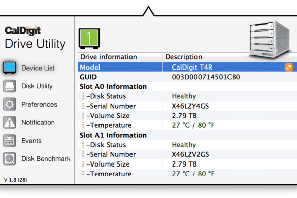This screenshot has height=198, width=297.
Task: Select the green device number 1 icon
Action: [89, 39]
